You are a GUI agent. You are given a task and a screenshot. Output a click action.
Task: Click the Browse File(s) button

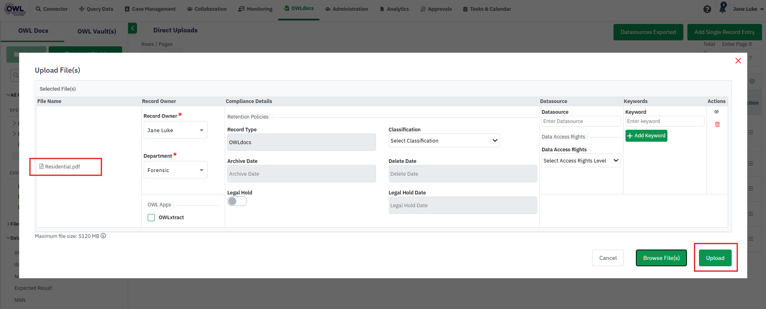(x=661, y=258)
